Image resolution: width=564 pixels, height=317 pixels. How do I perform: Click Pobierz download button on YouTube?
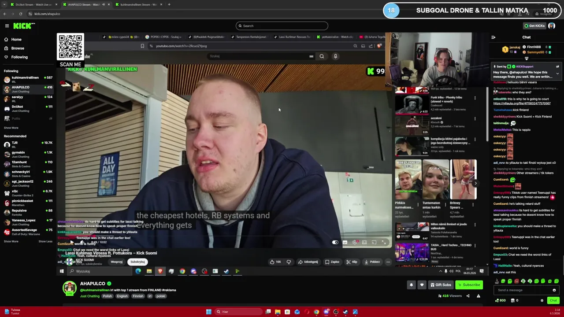[372, 262]
